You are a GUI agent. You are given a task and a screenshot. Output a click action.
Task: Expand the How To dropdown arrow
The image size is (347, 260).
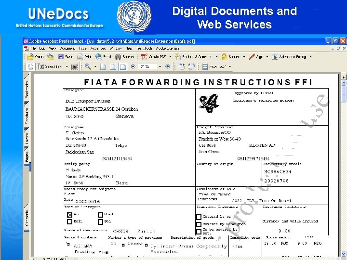(x=230, y=66)
